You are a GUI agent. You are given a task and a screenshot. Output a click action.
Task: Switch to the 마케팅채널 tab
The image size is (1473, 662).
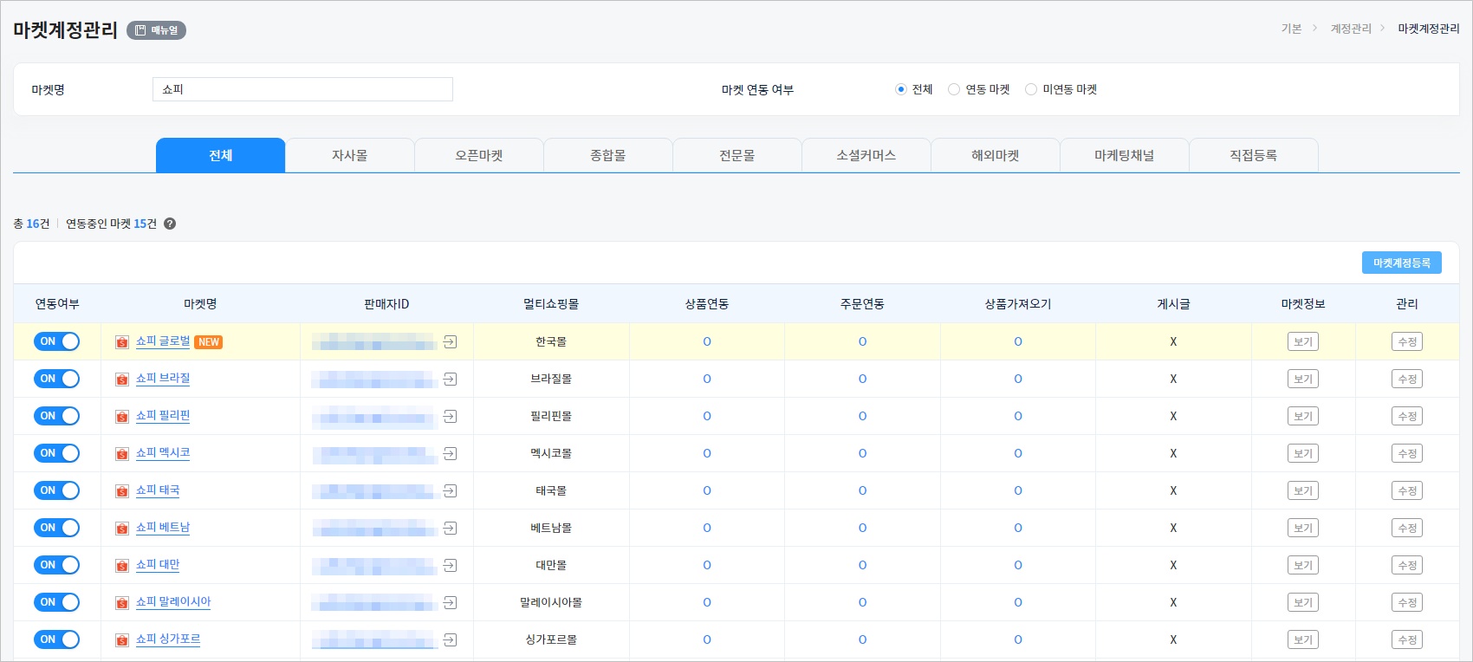click(1125, 155)
